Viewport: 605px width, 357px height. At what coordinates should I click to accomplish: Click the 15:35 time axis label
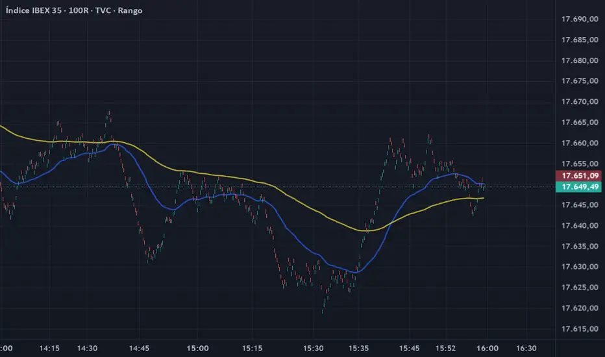point(358,348)
